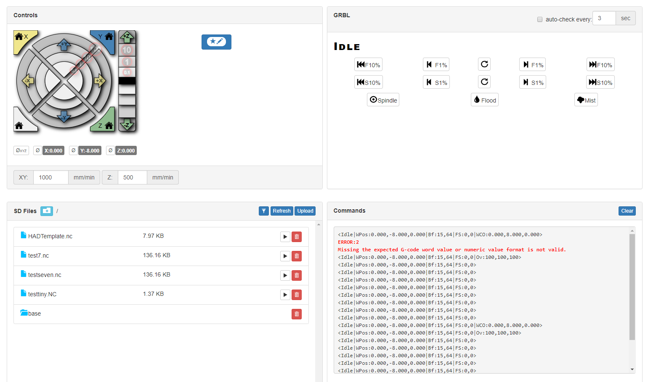
Task: Delete the testseven.nc file
Action: tap(297, 275)
